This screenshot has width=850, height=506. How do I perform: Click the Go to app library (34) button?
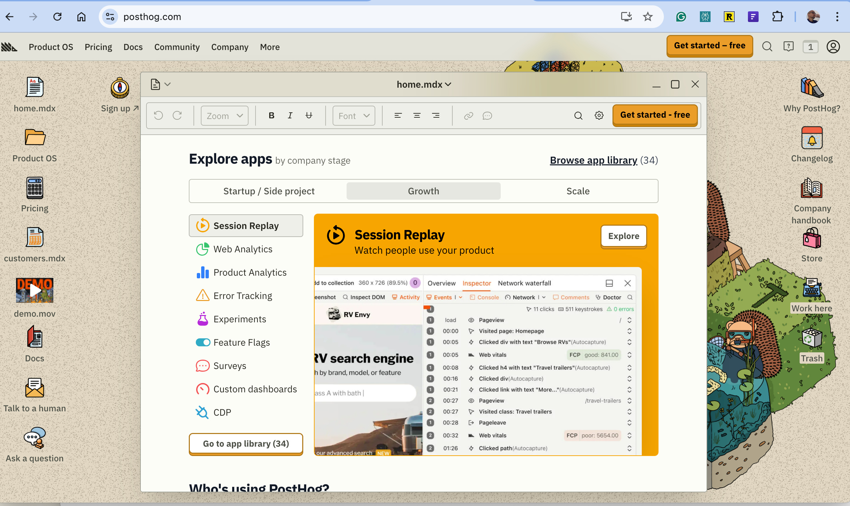pyautogui.click(x=246, y=444)
